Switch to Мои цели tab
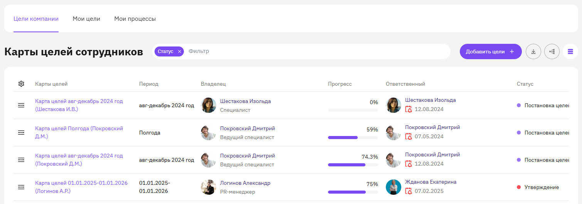582x204 pixels. pyautogui.click(x=86, y=19)
